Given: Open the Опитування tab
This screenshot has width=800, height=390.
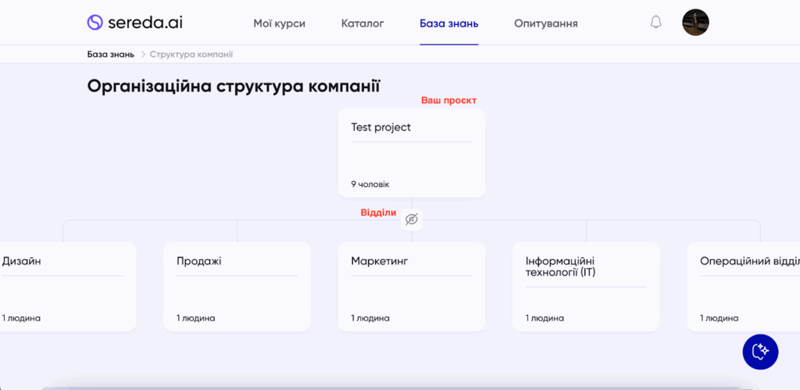Looking at the screenshot, I should [x=545, y=23].
